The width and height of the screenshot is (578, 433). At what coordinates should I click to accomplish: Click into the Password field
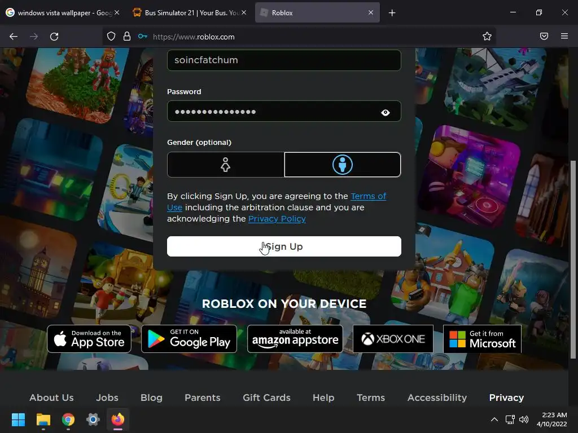tap(284, 111)
